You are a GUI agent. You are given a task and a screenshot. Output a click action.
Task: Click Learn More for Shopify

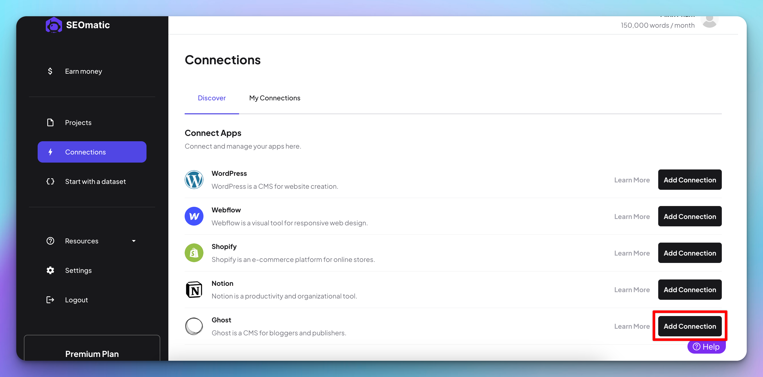click(632, 253)
